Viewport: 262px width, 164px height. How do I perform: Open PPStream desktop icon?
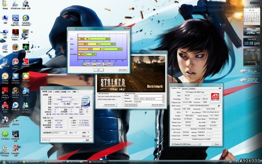pyautogui.click(x=26, y=76)
